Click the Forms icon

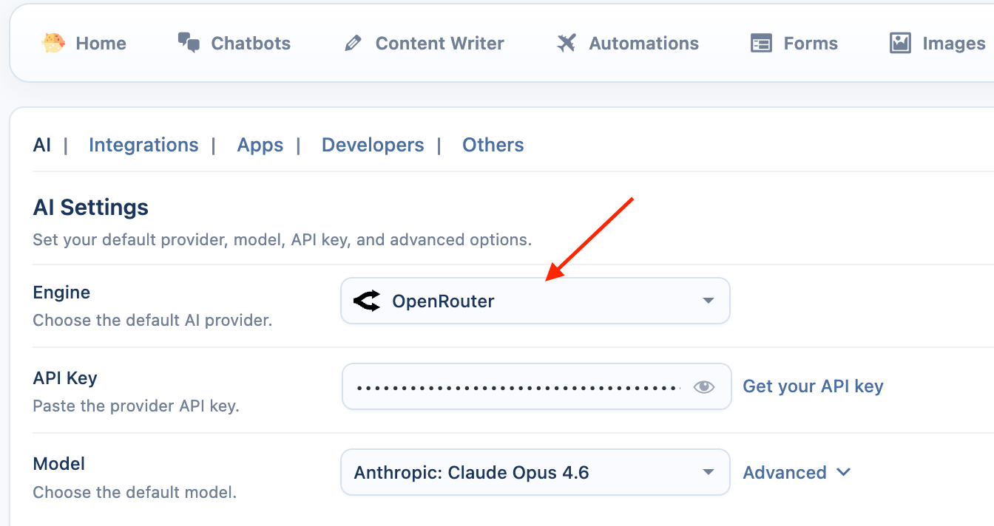pos(761,44)
